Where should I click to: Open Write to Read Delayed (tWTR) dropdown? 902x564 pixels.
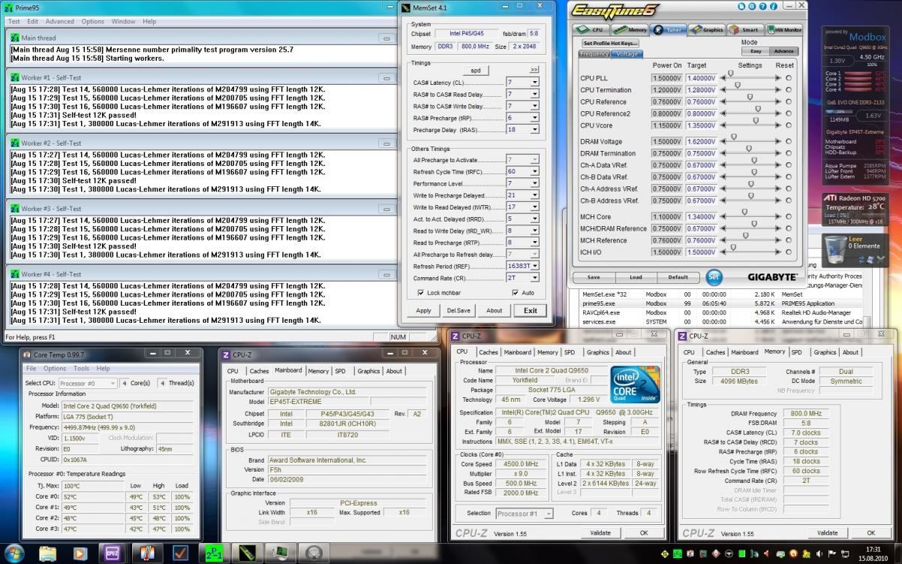tap(534, 207)
